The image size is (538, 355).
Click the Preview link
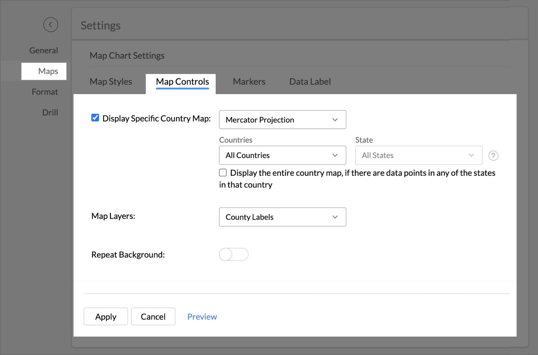[202, 316]
